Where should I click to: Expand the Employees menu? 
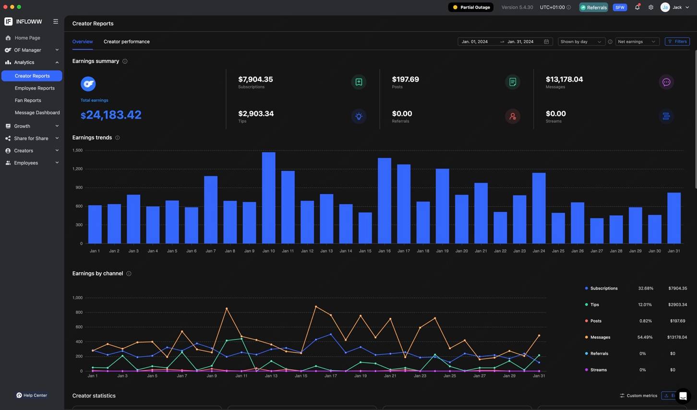click(x=32, y=163)
